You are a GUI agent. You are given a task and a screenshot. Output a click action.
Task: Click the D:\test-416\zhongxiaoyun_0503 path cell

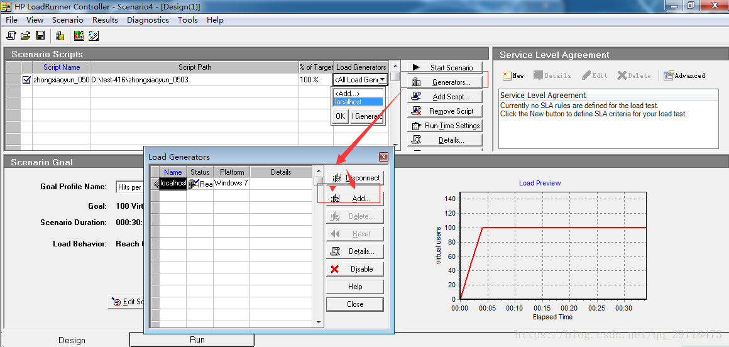pos(195,80)
